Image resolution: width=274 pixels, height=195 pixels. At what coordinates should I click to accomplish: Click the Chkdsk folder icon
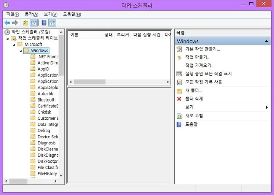coord(33,112)
